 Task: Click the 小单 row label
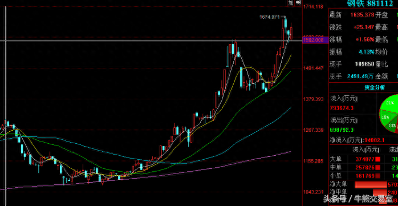click(x=335, y=176)
